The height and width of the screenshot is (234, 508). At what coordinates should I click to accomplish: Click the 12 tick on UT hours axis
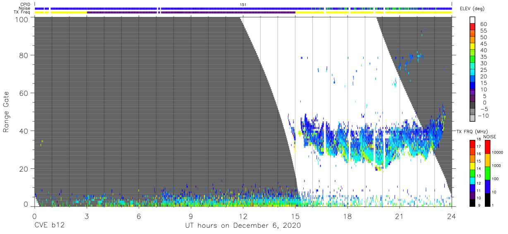click(x=243, y=216)
